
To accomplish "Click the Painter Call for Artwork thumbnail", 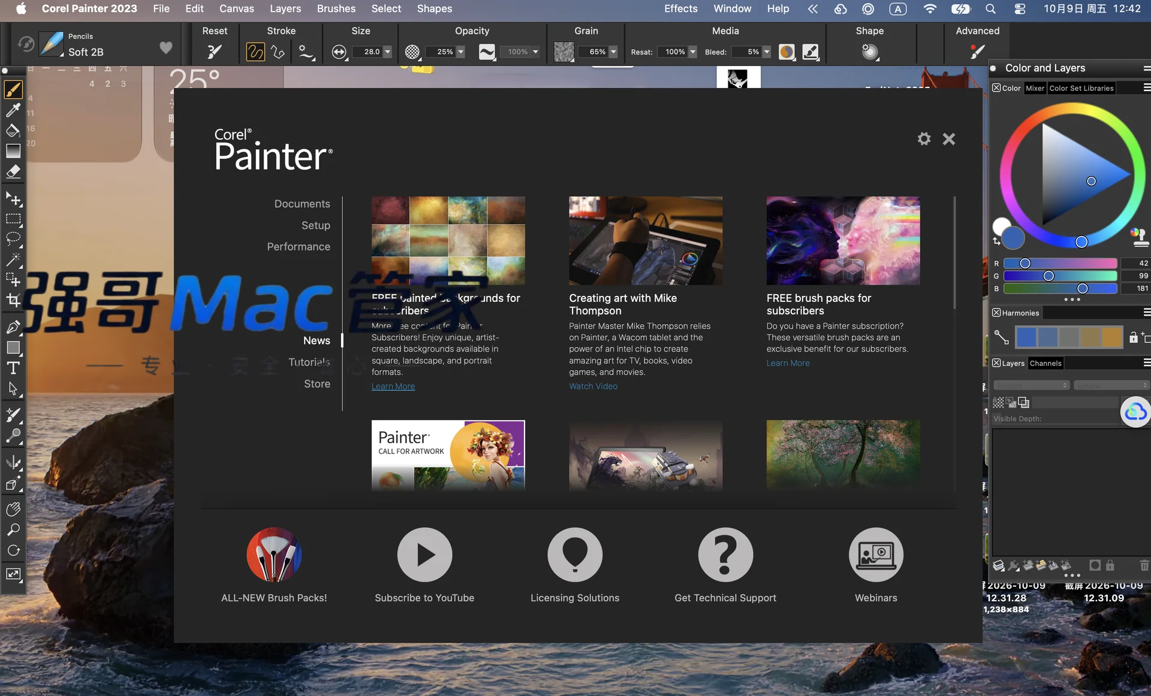I will pos(448,455).
